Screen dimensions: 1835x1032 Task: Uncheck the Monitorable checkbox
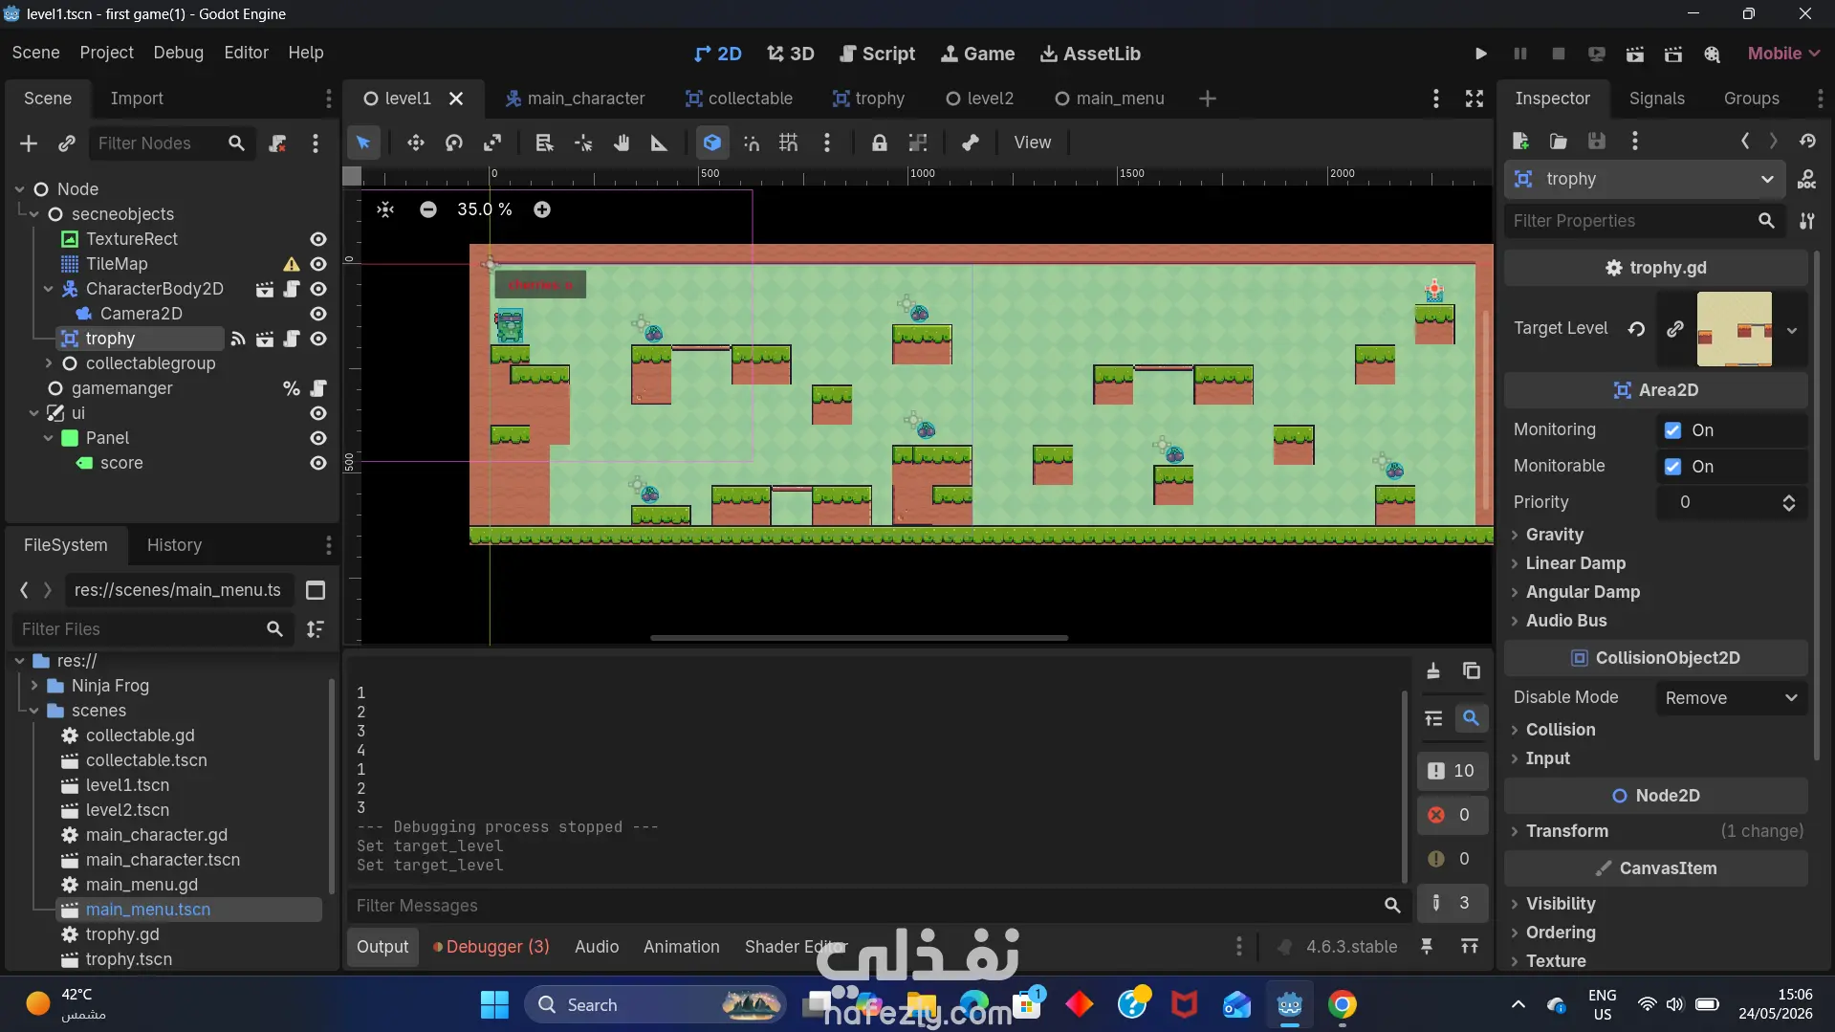tap(1672, 467)
